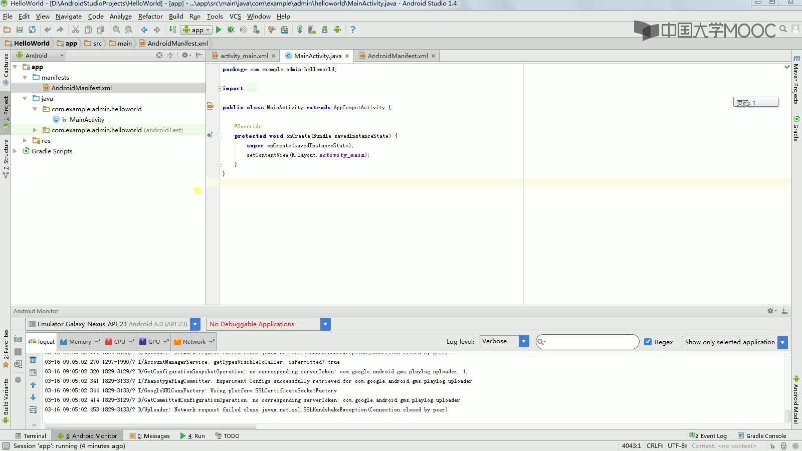Open the TODO tool window
The height and width of the screenshot is (451, 802).
tap(227, 436)
